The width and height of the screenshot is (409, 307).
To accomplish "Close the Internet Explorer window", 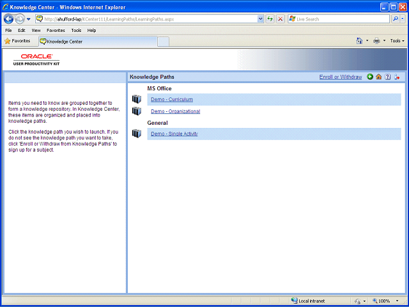I will tap(403, 7).
